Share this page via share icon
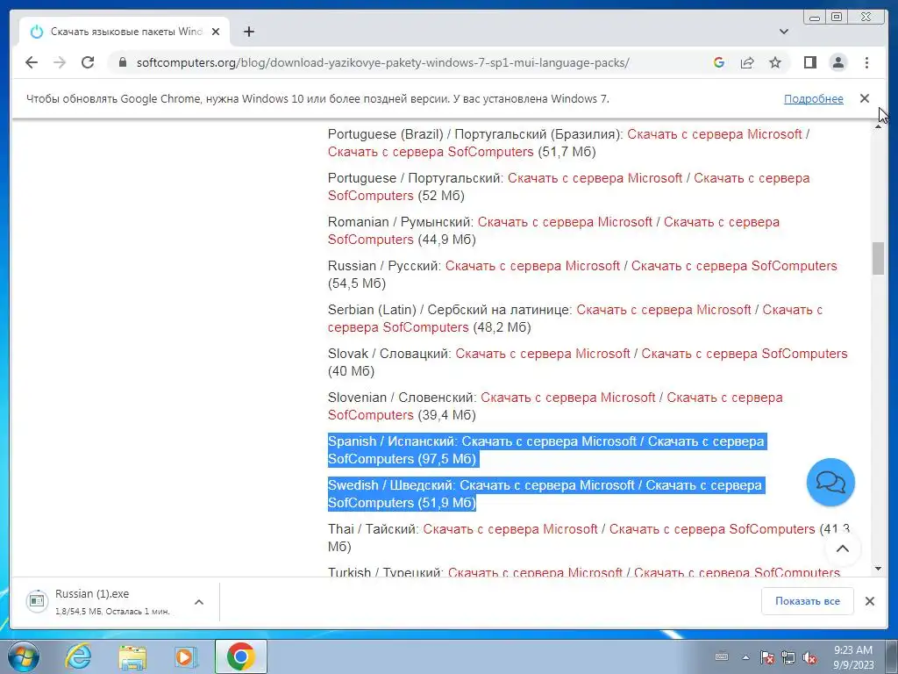 pos(747,62)
